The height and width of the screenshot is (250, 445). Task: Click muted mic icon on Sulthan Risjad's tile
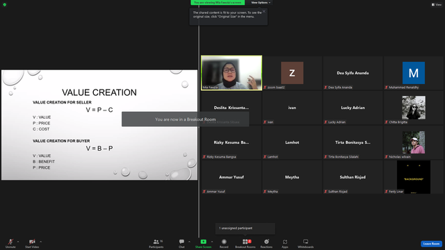[x=326, y=192]
